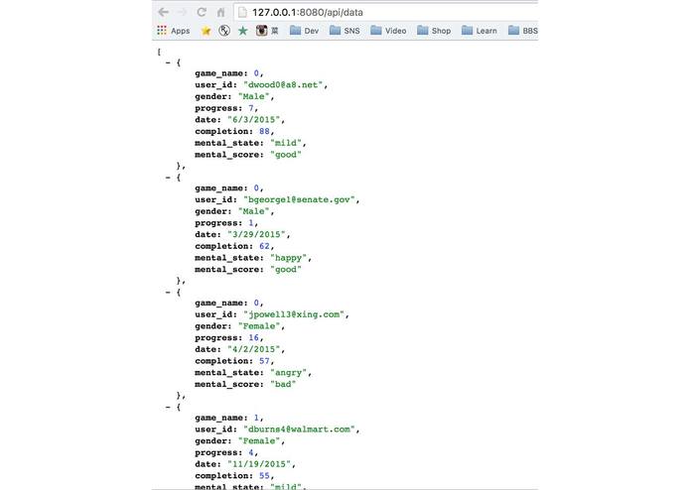Click the progress value 7
Screen dimensions: 690x490
251,108
